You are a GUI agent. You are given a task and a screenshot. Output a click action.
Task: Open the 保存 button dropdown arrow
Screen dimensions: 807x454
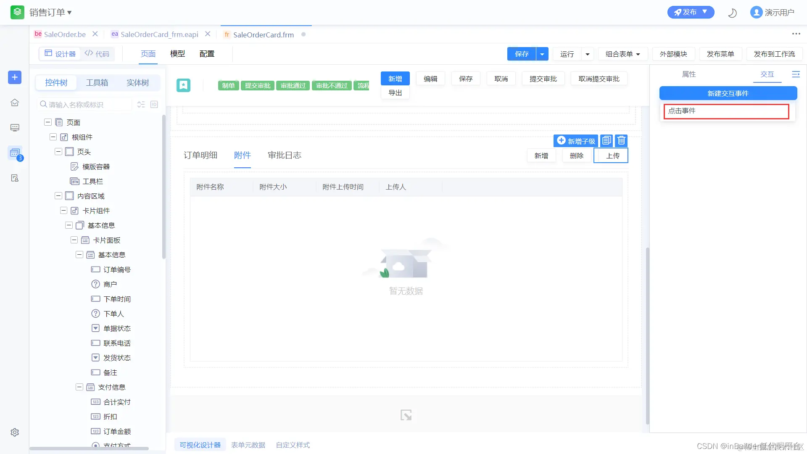tap(542, 54)
